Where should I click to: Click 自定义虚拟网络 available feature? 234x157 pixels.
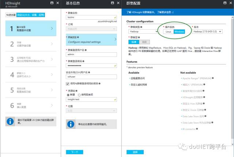[x=139, y=85]
